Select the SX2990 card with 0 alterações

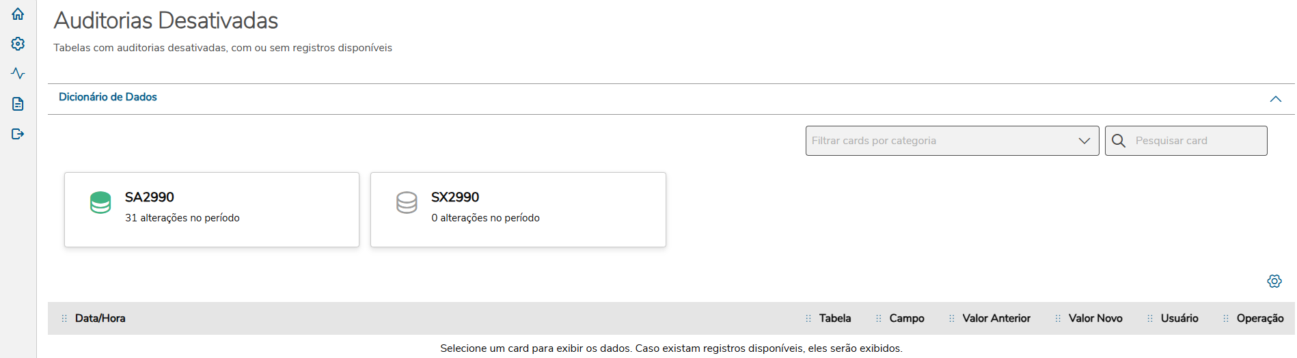click(517, 210)
